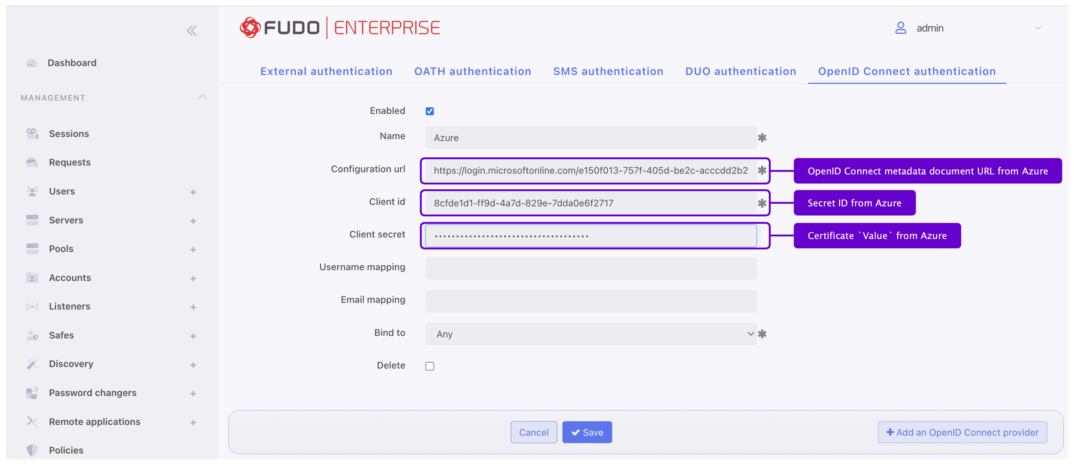Switch to DUO authentication tab
The width and height of the screenshot is (1074, 468).
click(x=741, y=71)
